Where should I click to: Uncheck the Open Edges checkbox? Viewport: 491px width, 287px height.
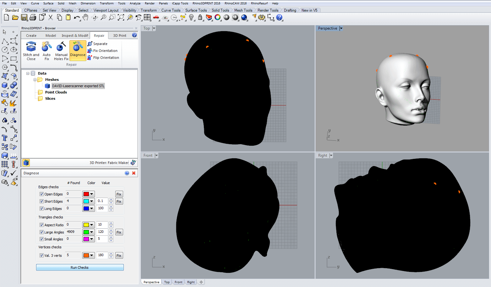[x=41, y=194]
